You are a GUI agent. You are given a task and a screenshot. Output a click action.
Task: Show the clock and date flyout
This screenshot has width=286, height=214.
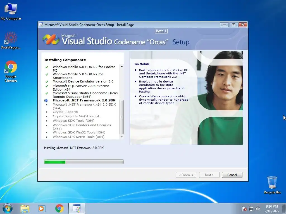point(272,209)
